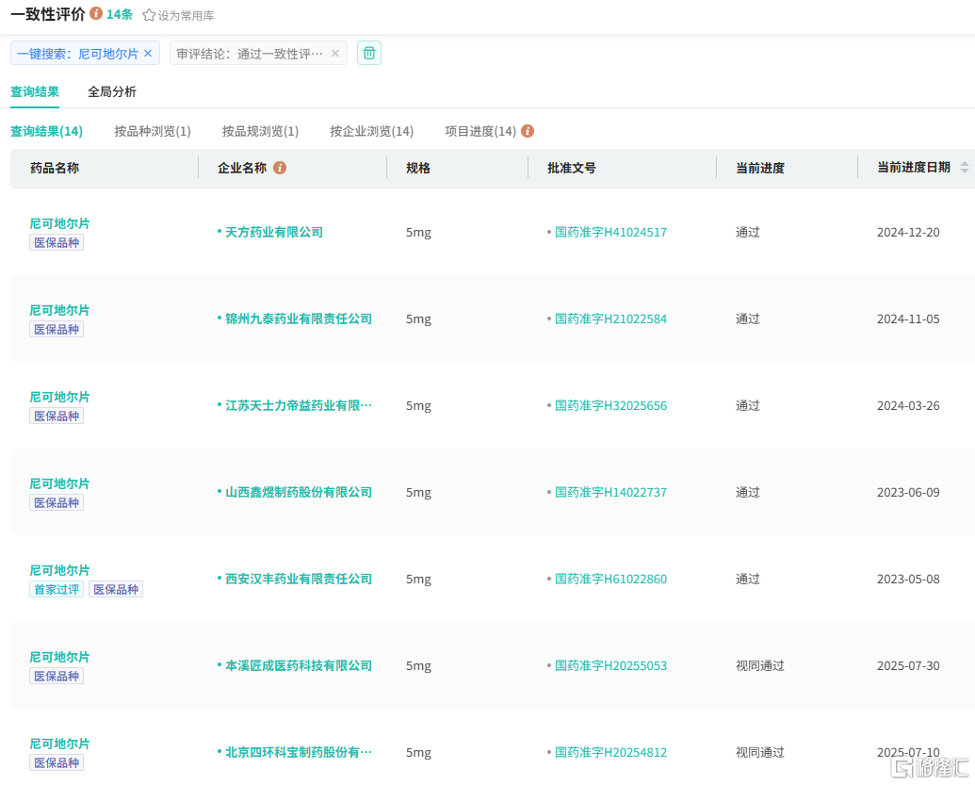Screen dimensions: 975x785
Task: Open 本溪匠成医药科技有限公司 company link
Action: coord(299,665)
